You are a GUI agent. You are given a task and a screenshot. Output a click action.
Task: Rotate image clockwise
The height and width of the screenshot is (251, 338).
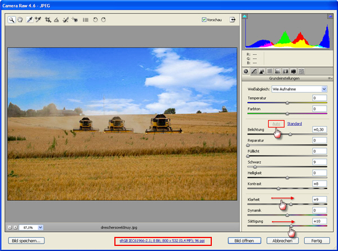click(x=104, y=20)
